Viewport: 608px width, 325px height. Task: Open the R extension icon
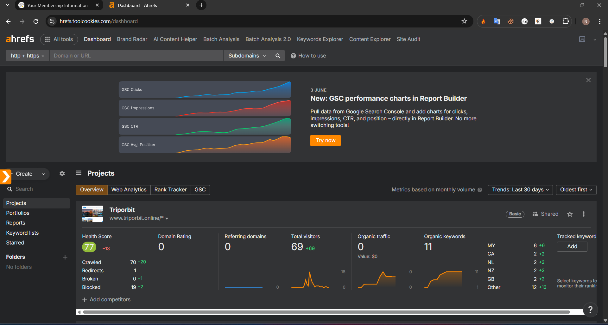[538, 21]
